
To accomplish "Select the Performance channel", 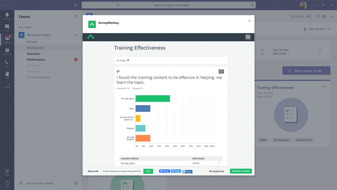I will (36, 60).
